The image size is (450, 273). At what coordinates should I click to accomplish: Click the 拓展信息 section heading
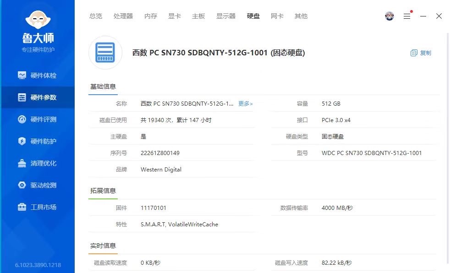pos(103,191)
